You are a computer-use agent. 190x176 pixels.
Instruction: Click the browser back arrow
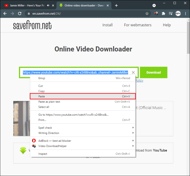tap(5, 13)
